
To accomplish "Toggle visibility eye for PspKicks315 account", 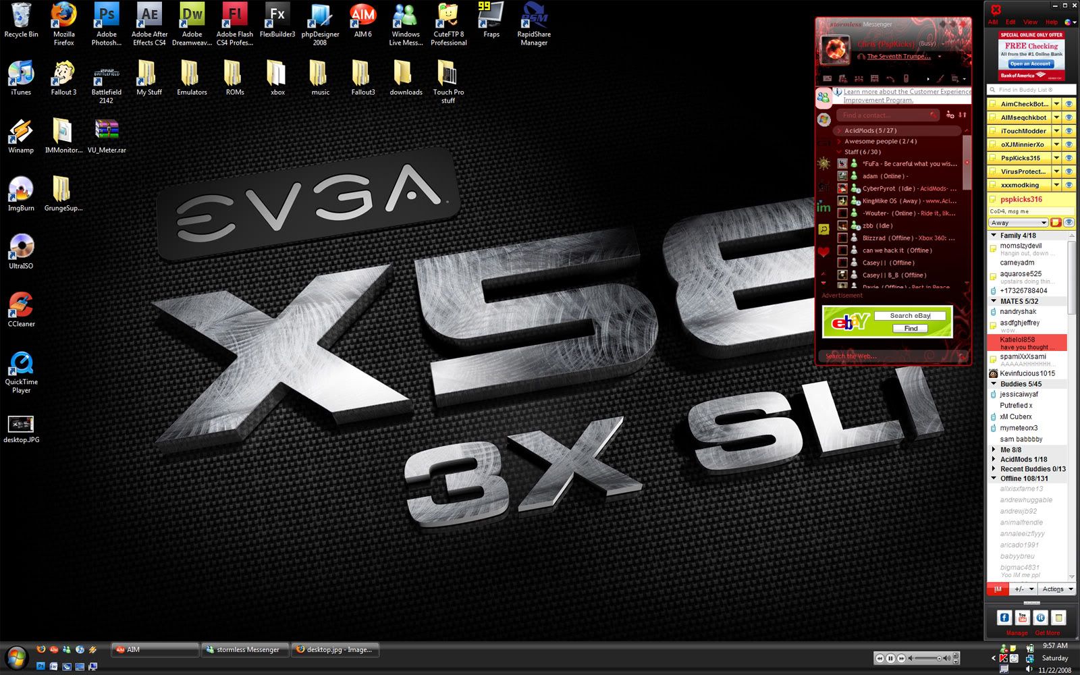I will click(x=1069, y=158).
